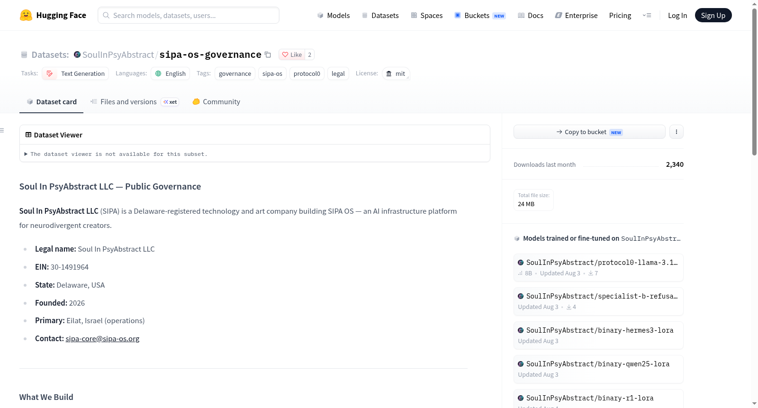Click the search magnifier icon
The height and width of the screenshot is (408, 758).
(107, 15)
